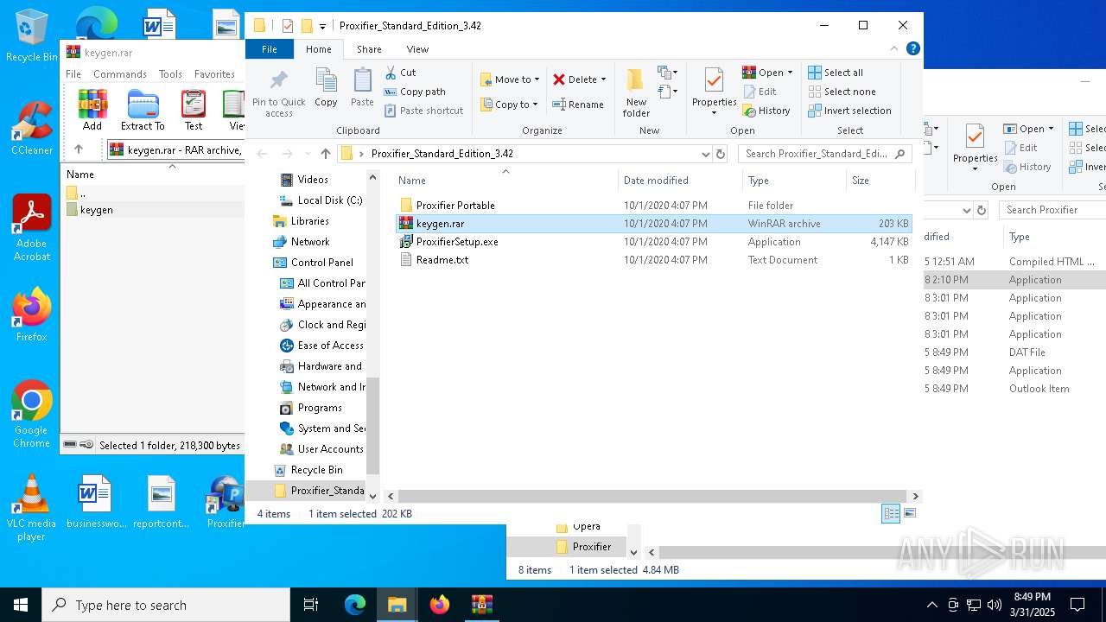Click the horizontal scrollbar in the file list
Viewport: 1106px width, 622px height.
tap(654, 496)
